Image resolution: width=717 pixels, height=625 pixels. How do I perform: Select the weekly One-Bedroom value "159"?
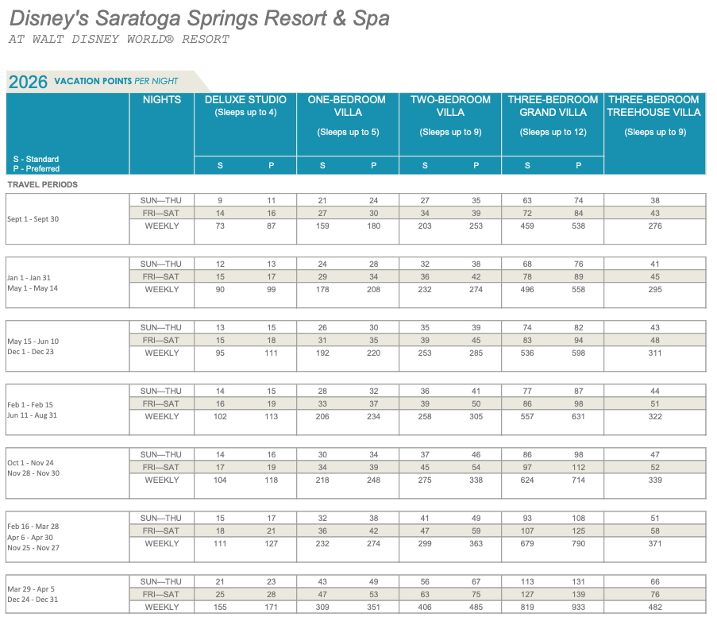(322, 226)
